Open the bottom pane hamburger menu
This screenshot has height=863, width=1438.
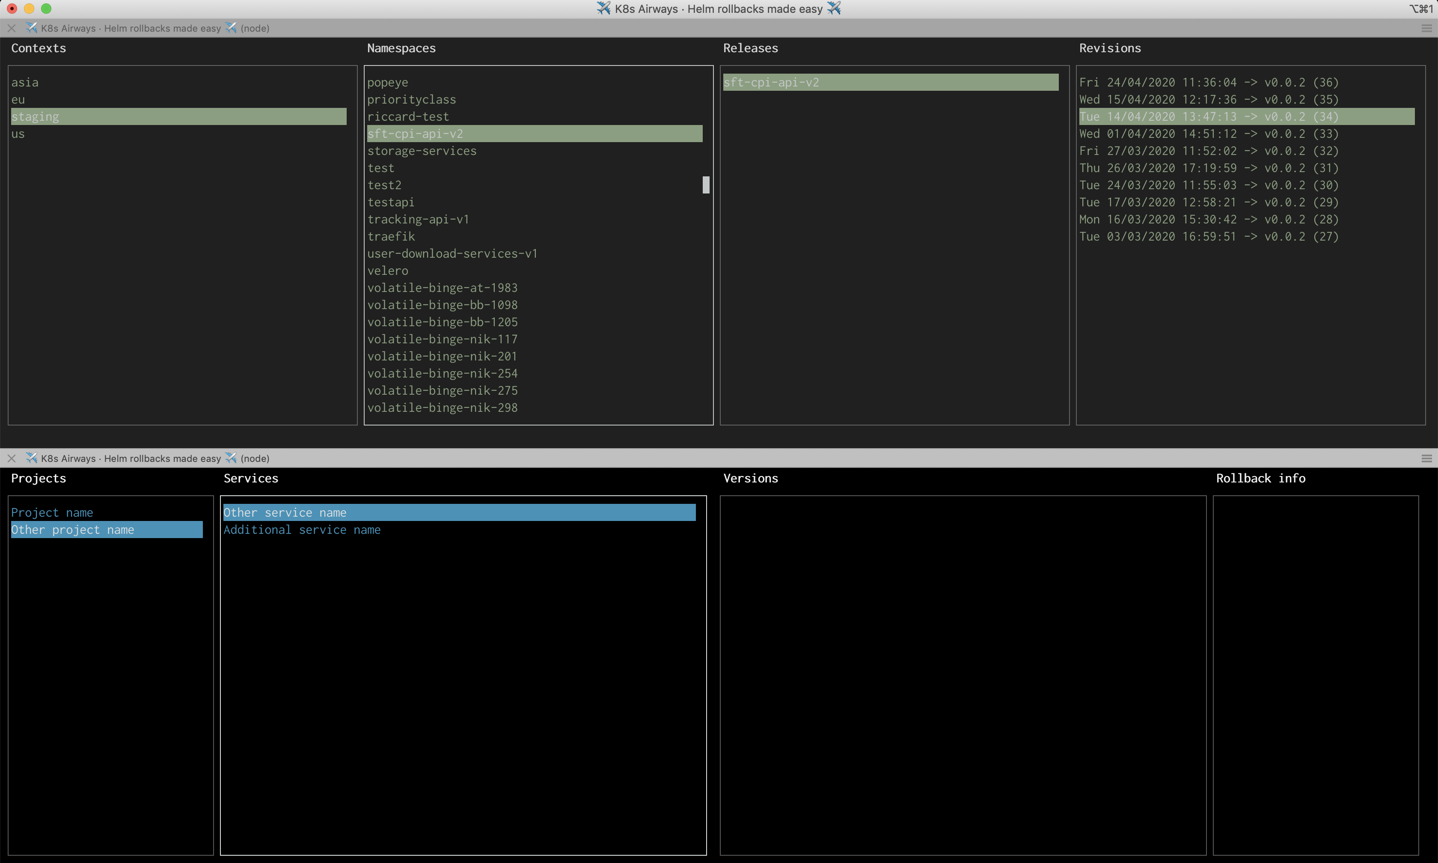point(1426,458)
